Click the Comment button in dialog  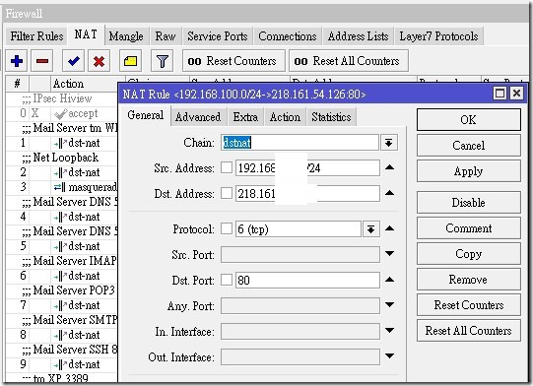(x=468, y=228)
